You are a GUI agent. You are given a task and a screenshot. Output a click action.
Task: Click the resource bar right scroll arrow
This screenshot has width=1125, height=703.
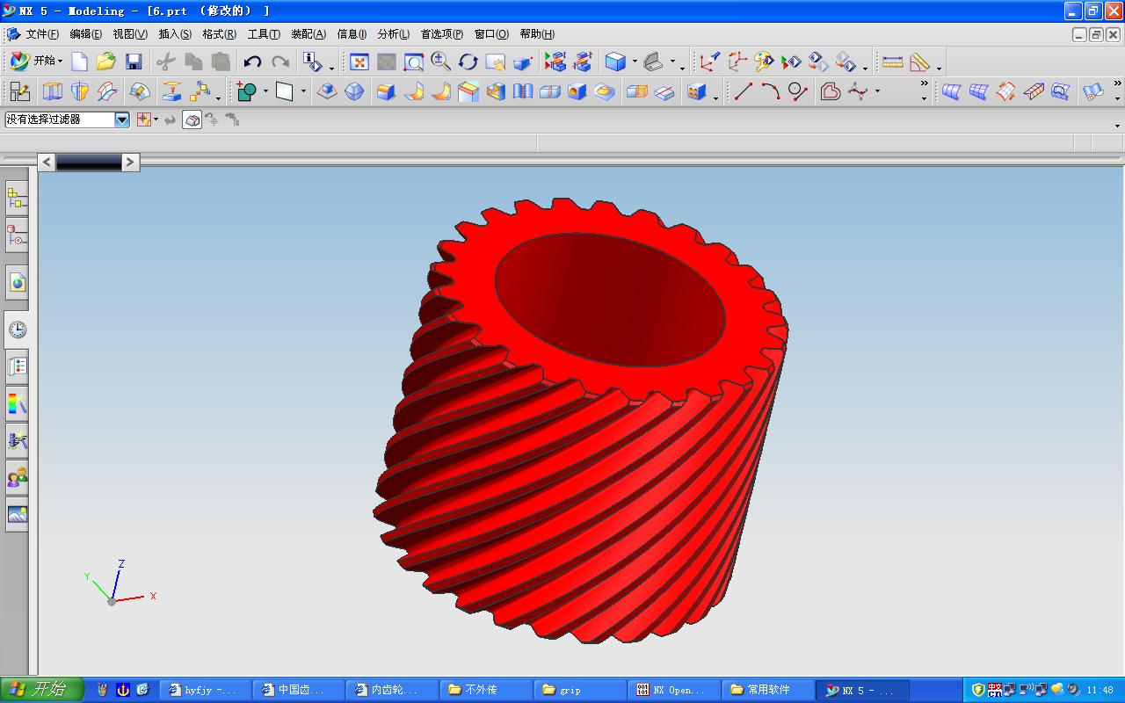click(x=130, y=162)
